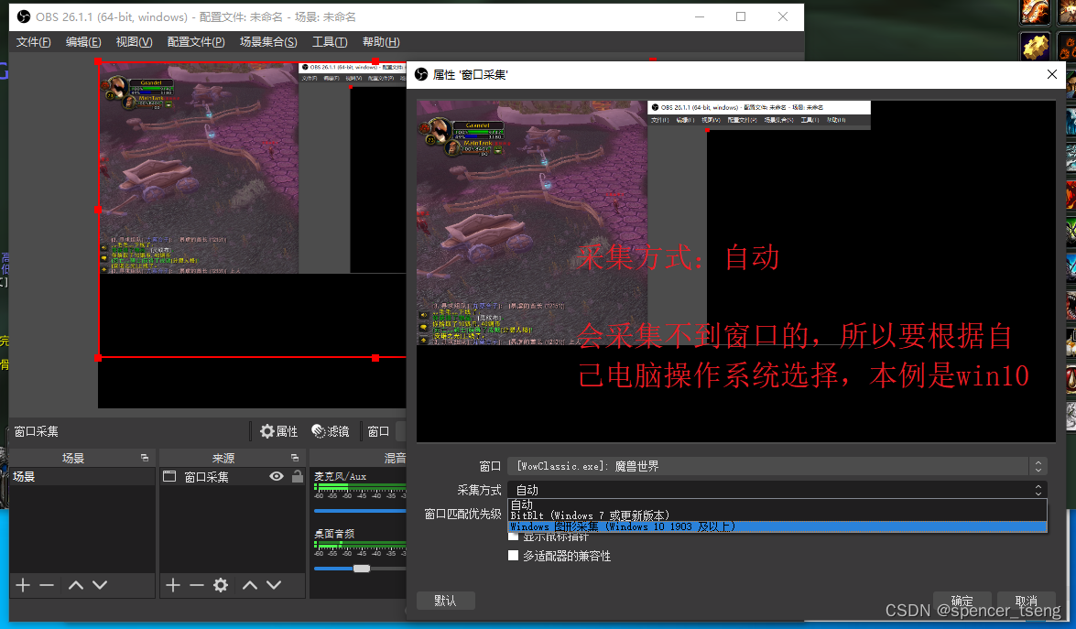Click the 默认 defaults button
The height and width of the screenshot is (629, 1076).
coord(445,601)
